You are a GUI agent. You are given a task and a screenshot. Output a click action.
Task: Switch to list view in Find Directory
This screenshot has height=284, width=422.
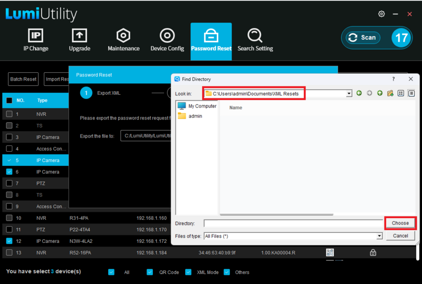401,93
